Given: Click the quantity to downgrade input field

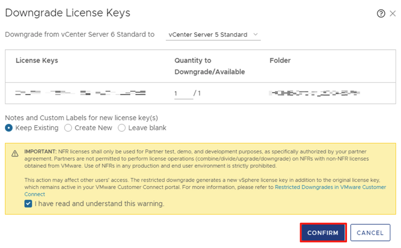Looking at the screenshot, I should [x=183, y=94].
